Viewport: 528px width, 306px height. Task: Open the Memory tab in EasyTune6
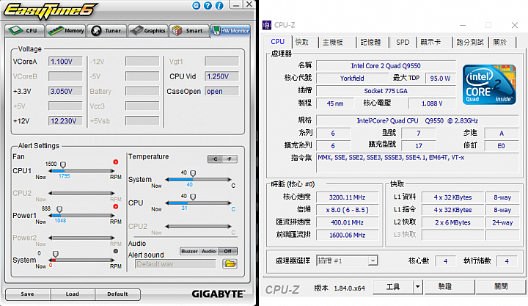(66, 31)
